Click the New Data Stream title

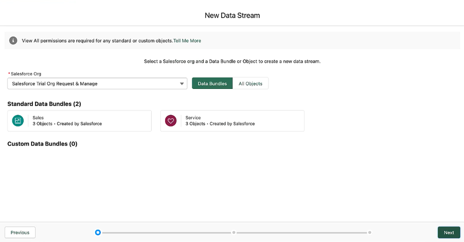click(x=232, y=15)
